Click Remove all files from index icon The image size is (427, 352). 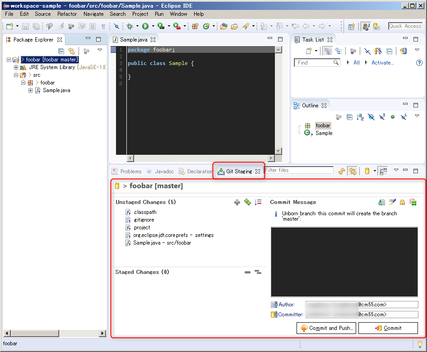258,272
